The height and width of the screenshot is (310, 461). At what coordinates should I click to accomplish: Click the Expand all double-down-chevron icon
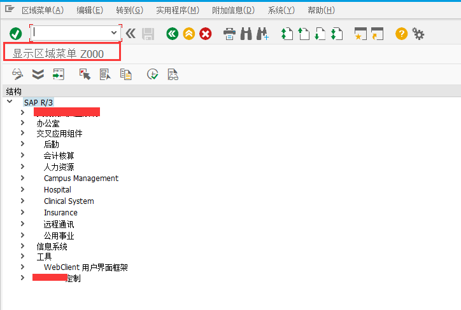point(38,74)
